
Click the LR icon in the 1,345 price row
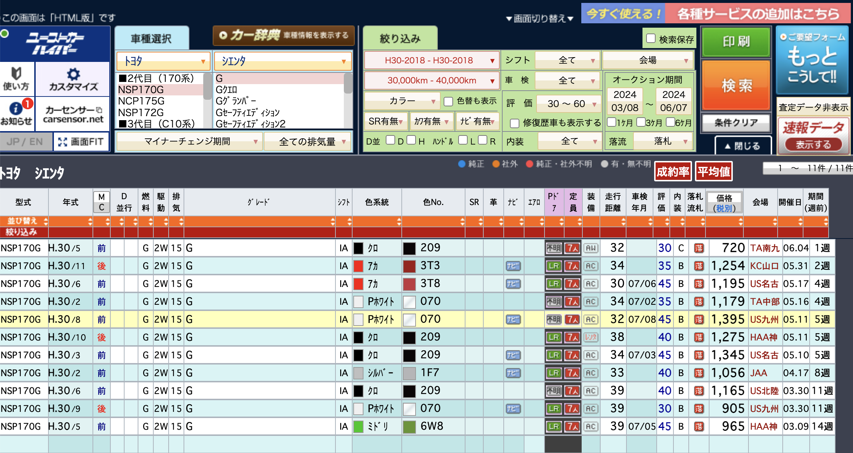tap(554, 355)
